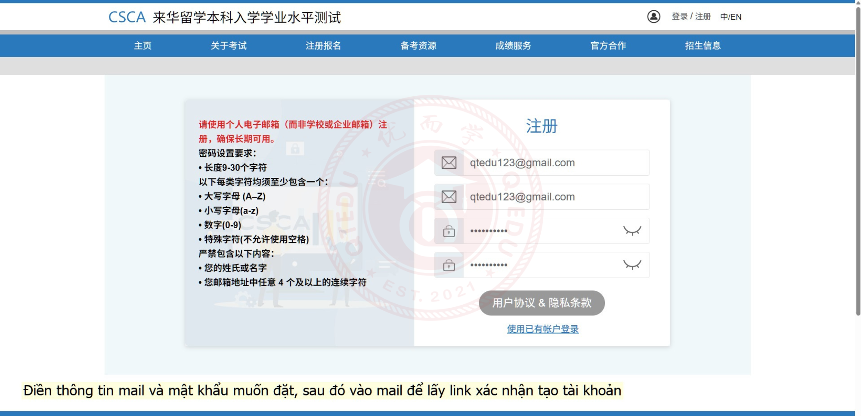This screenshot has width=861, height=416.
Task: Click the padlock icon in confirm password field
Action: click(x=449, y=265)
